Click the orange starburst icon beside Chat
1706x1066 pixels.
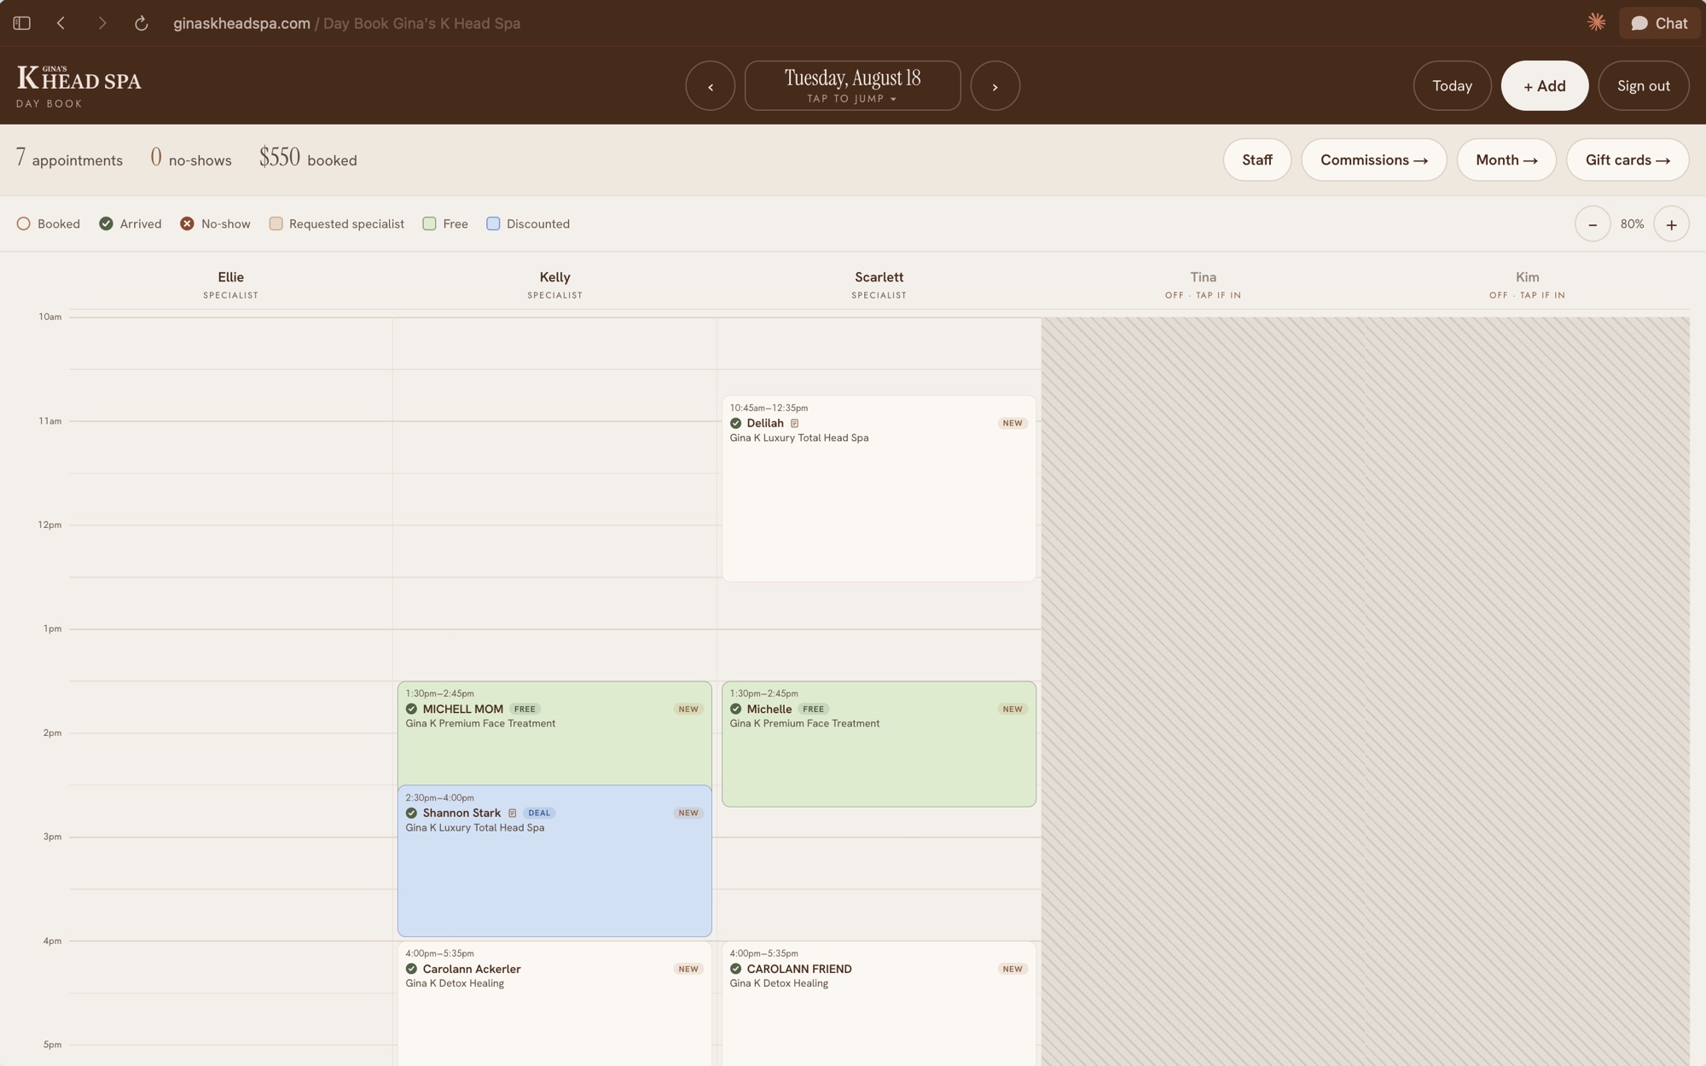(x=1596, y=23)
